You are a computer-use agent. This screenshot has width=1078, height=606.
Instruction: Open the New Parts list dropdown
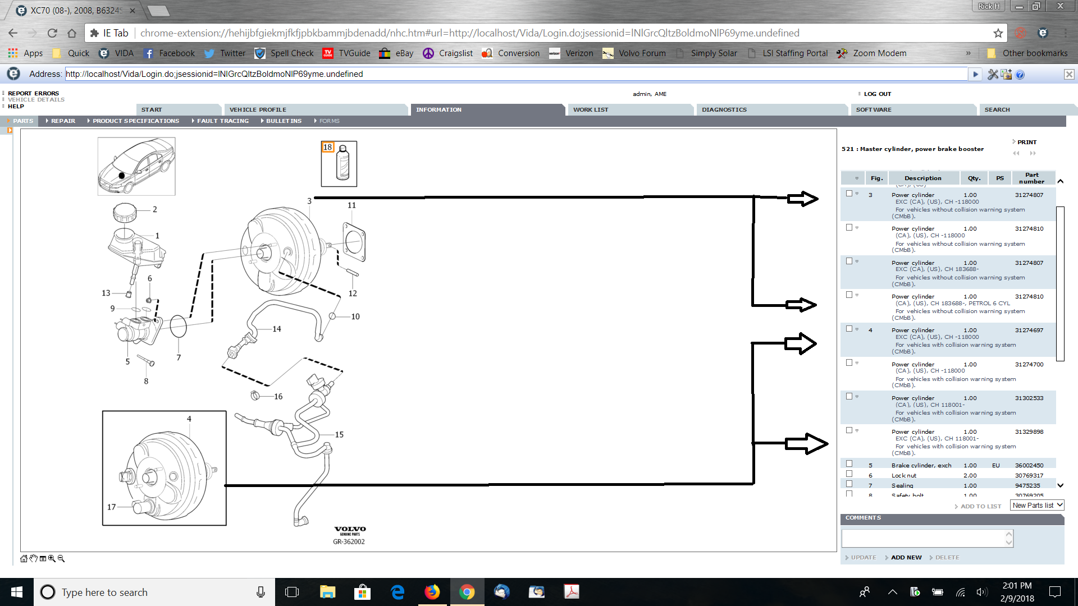click(1037, 505)
